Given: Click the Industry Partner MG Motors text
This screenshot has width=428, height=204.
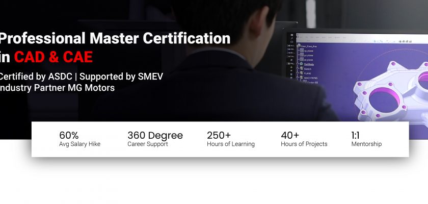Looking at the screenshot, I should [x=57, y=88].
